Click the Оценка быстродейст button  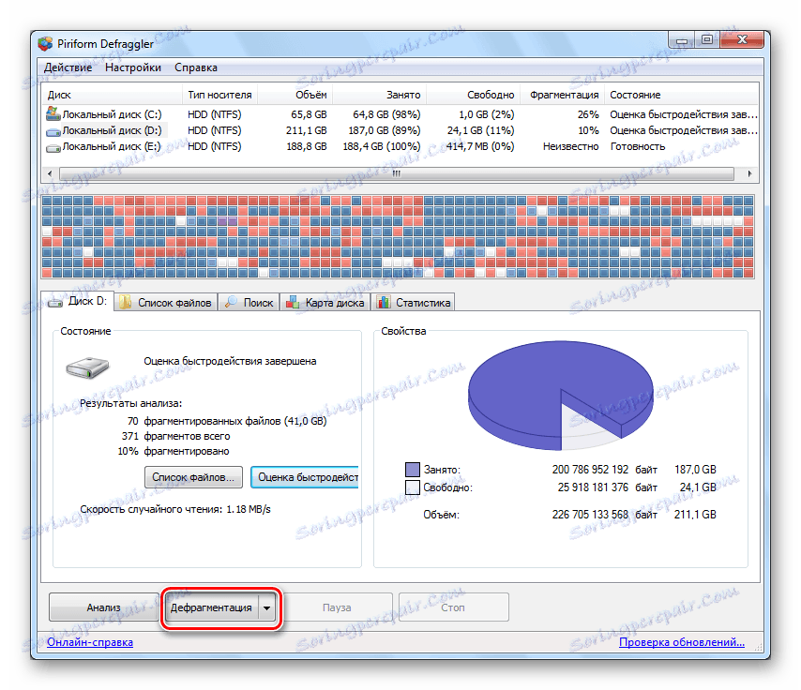click(x=305, y=477)
